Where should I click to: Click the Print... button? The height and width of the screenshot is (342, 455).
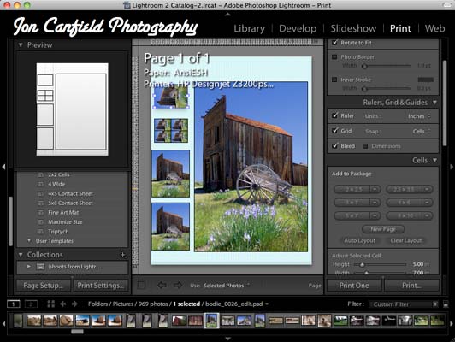[411, 286]
